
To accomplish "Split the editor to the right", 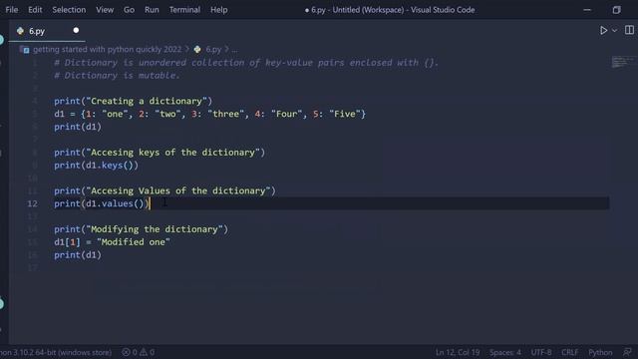I will point(629,31).
